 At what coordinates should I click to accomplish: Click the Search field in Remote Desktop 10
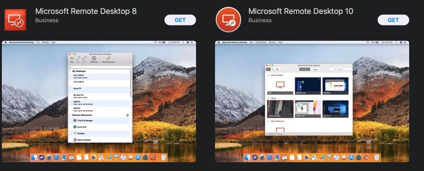click(x=340, y=69)
